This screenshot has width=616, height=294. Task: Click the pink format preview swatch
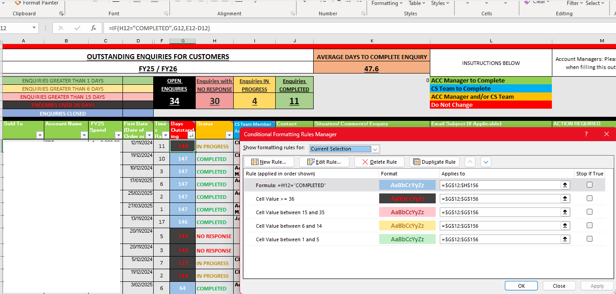pos(407,212)
